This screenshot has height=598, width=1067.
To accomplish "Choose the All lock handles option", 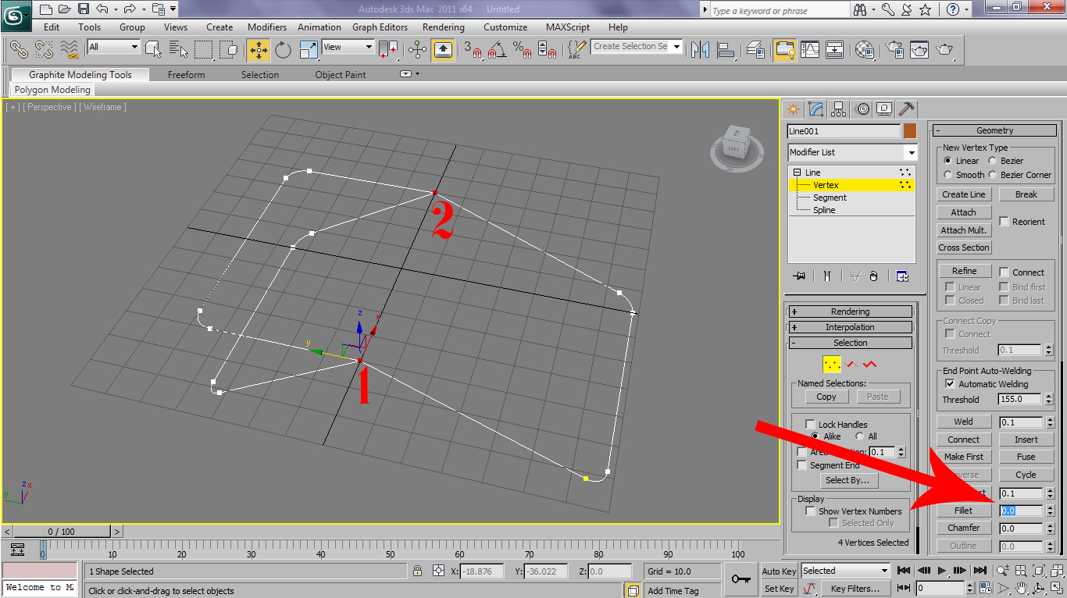I will 859,436.
